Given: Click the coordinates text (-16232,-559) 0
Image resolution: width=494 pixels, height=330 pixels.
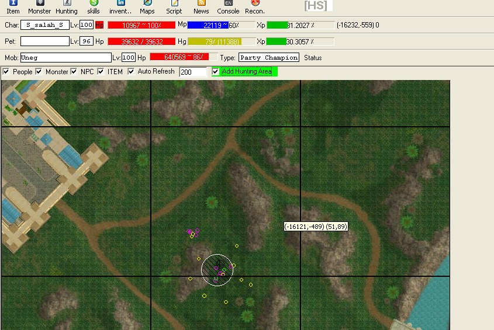Looking at the screenshot, I should click(x=358, y=25).
